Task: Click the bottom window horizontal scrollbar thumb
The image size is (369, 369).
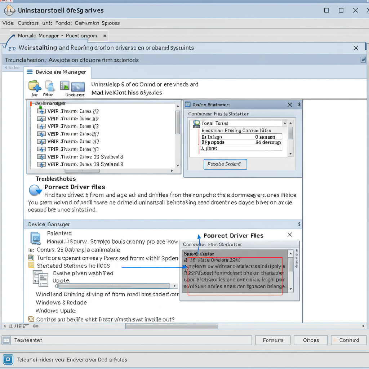Action: [x=172, y=326]
